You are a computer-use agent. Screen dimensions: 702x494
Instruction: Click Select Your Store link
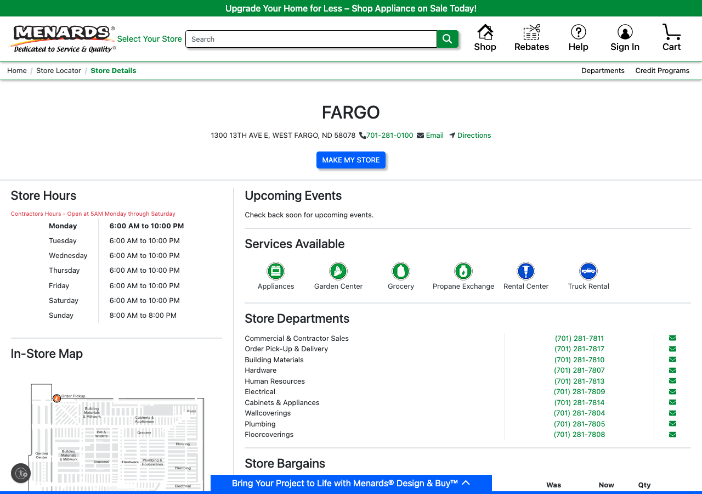(x=149, y=39)
